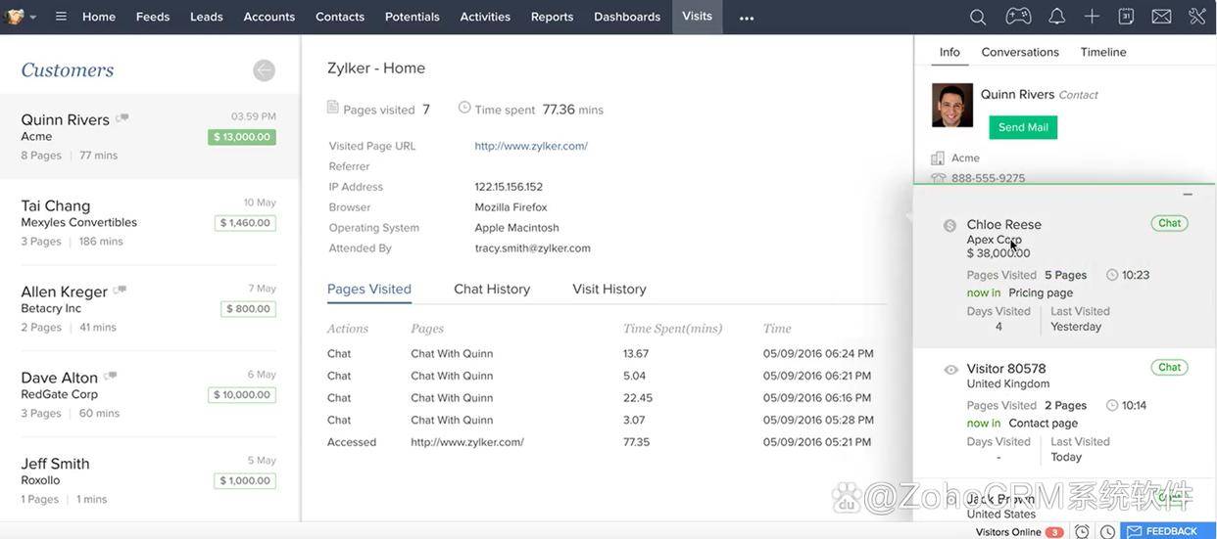Open Chat With Quinn at 06:16 PM
Viewport: 1217px width, 539px height.
tap(452, 398)
